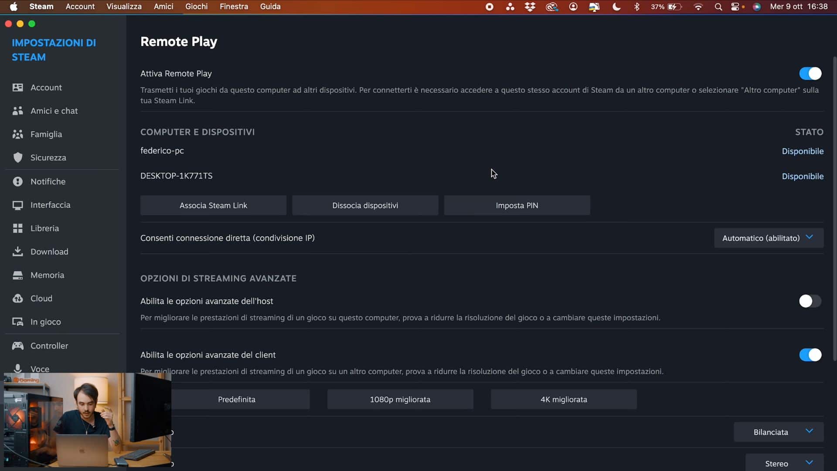Click the Libreria grid icon
Viewport: 837px width, 471px height.
click(x=17, y=228)
